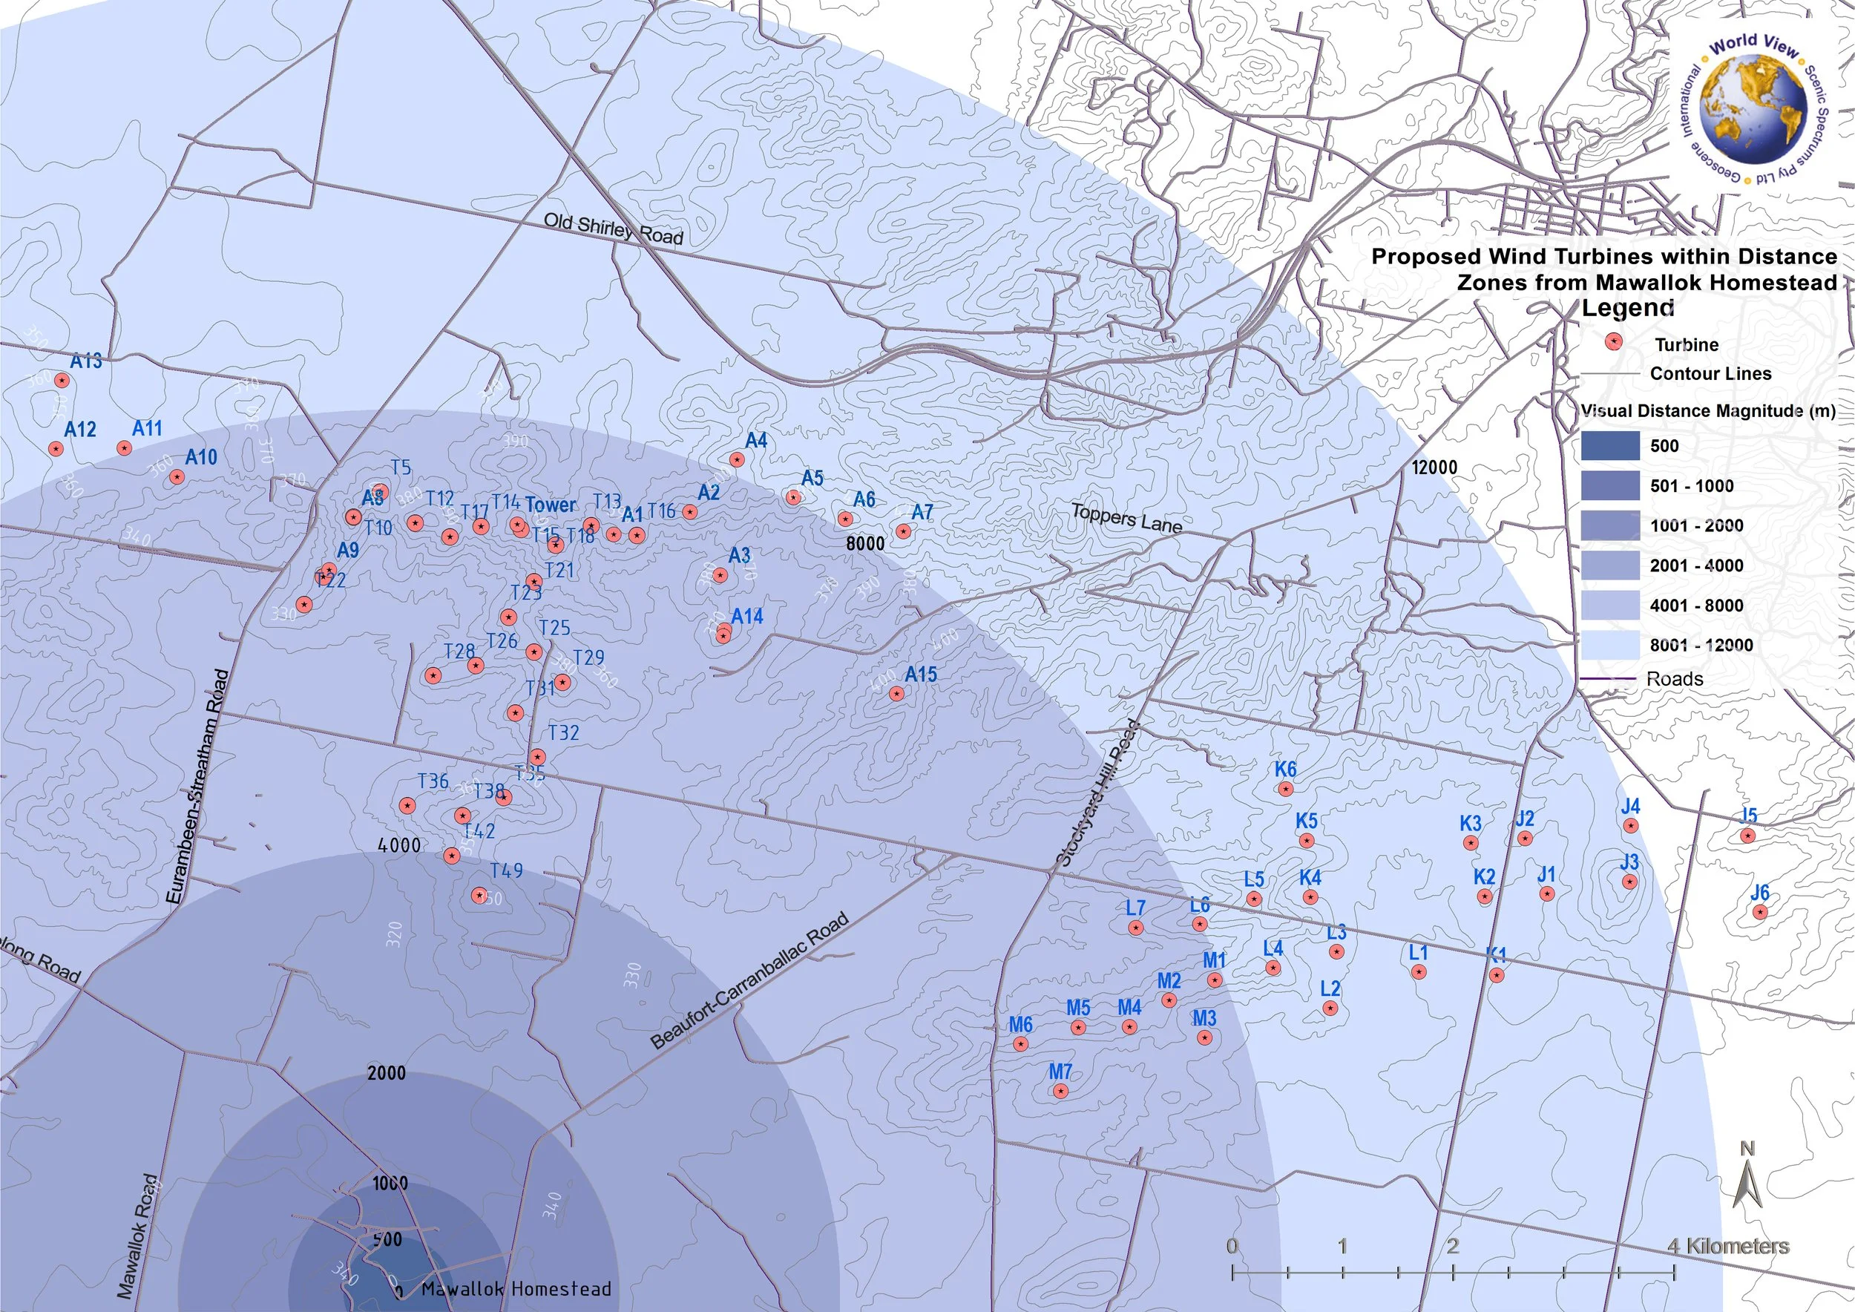The height and width of the screenshot is (1312, 1855).
Task: Click the "Beaufort-Carranballac Road" label
Action: click(x=749, y=980)
